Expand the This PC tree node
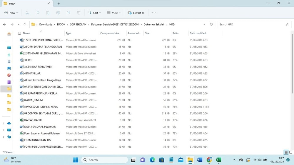294x165 pixels. pos(4,130)
